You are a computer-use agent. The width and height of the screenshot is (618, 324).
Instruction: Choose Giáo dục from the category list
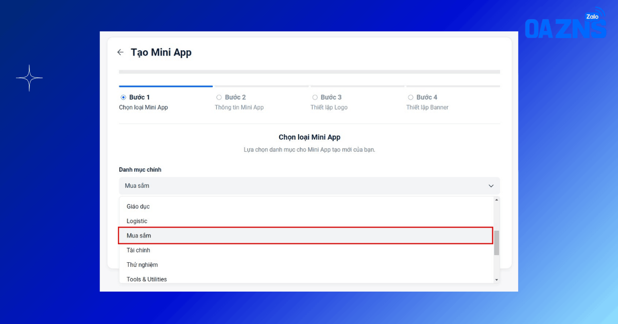coord(306,206)
